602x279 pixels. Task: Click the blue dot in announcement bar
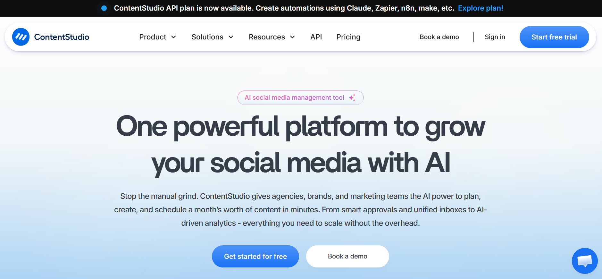pyautogui.click(x=104, y=8)
